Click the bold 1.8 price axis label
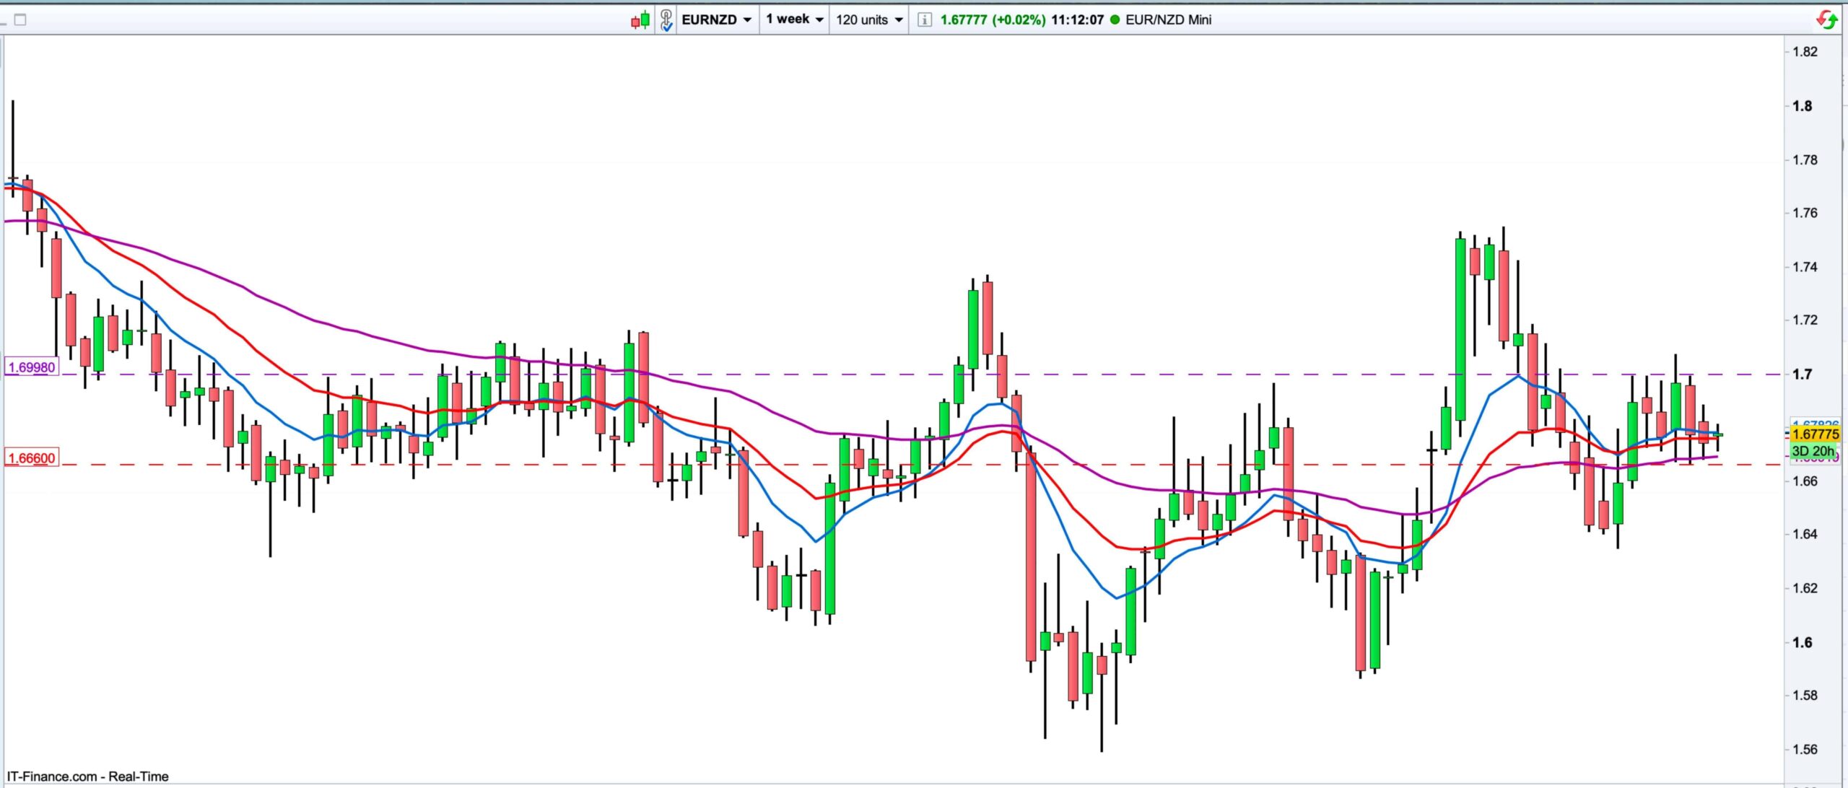This screenshot has width=1848, height=788. tap(1803, 106)
